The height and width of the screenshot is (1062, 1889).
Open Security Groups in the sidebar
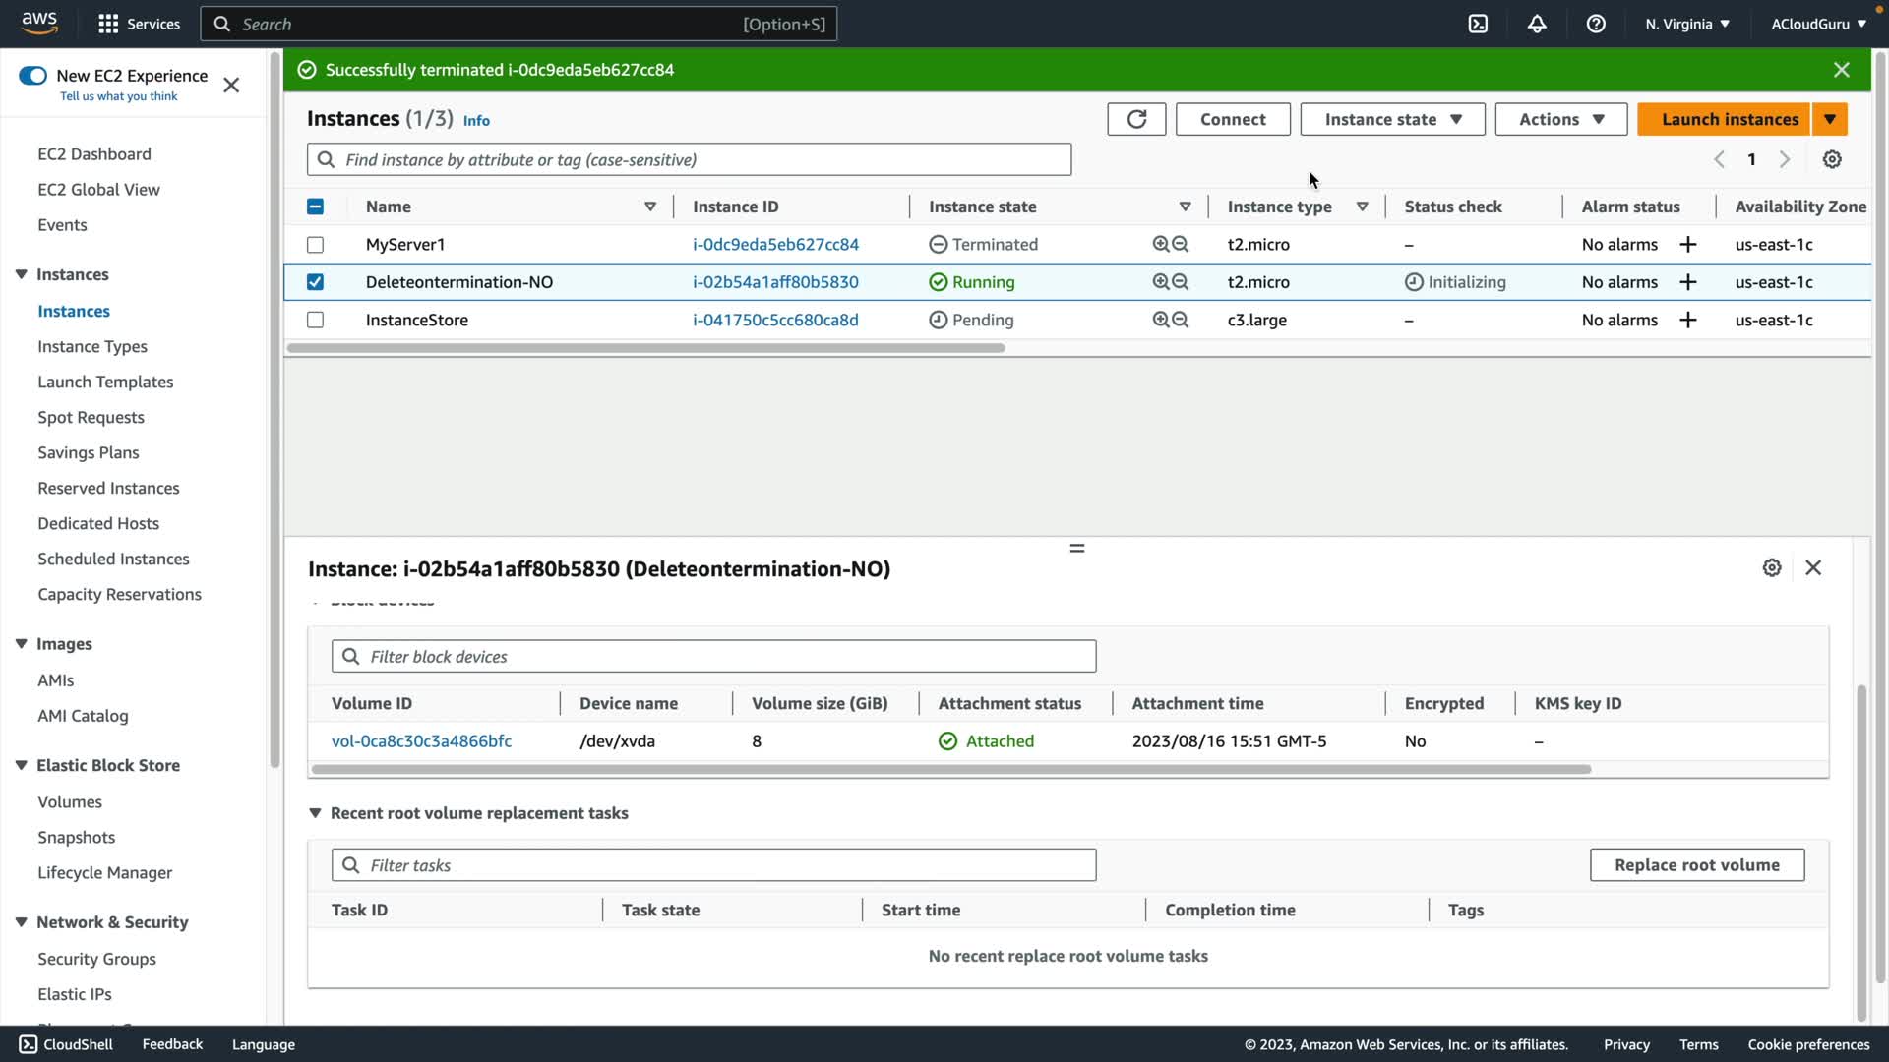pos(96,959)
